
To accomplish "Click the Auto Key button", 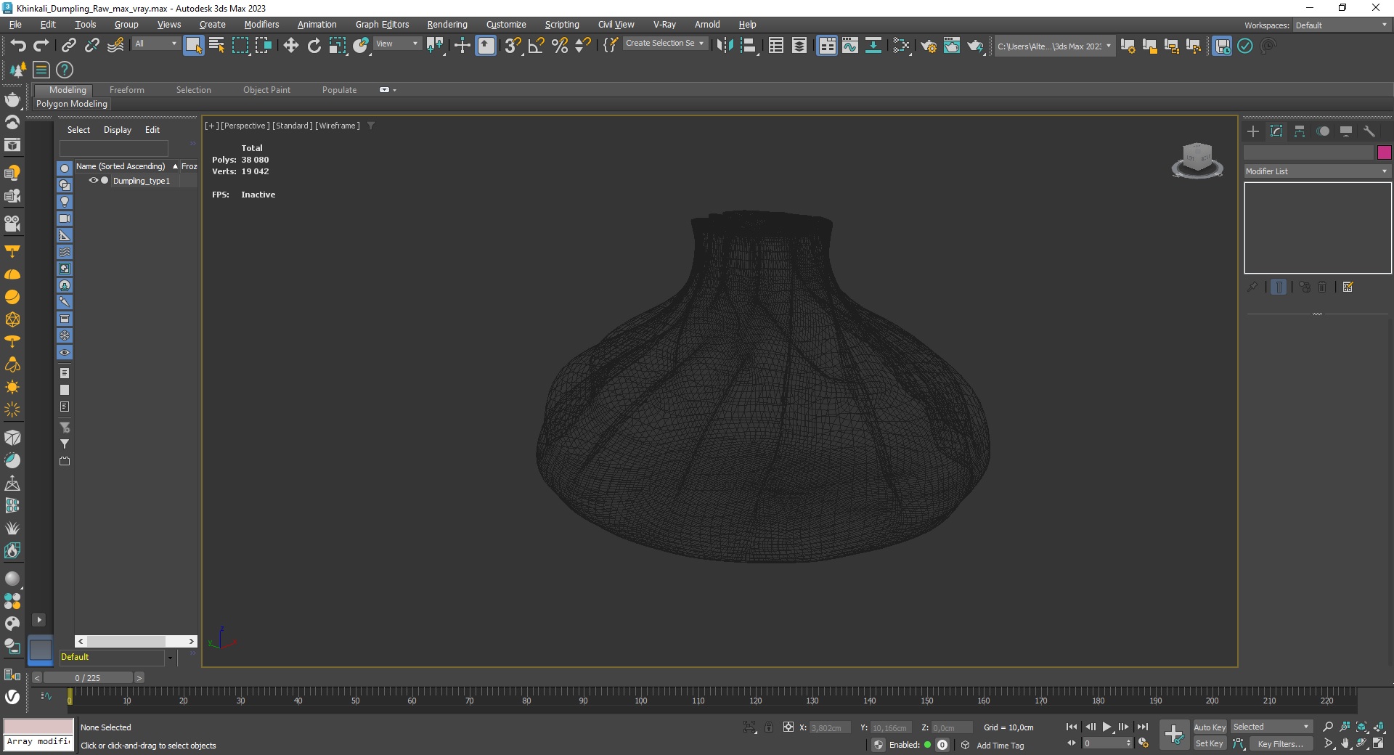I will [1210, 727].
